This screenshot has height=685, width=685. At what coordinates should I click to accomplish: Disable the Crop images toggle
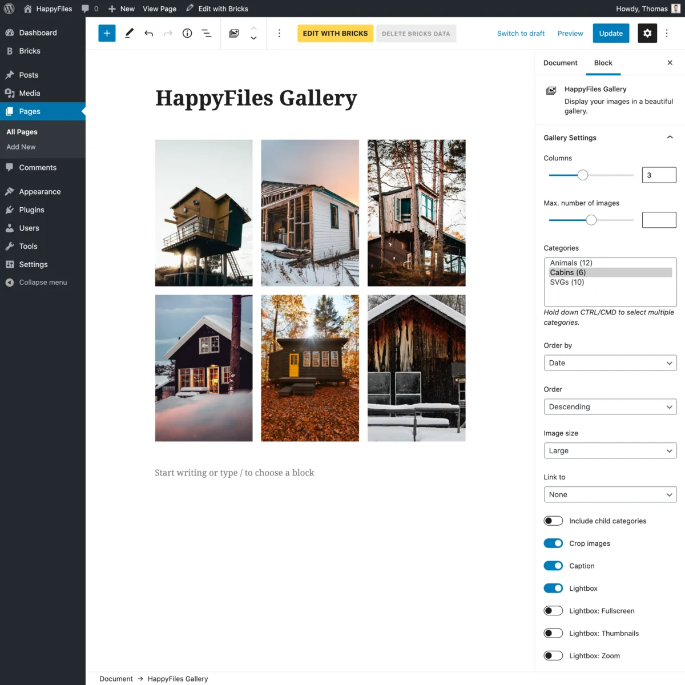(x=553, y=543)
